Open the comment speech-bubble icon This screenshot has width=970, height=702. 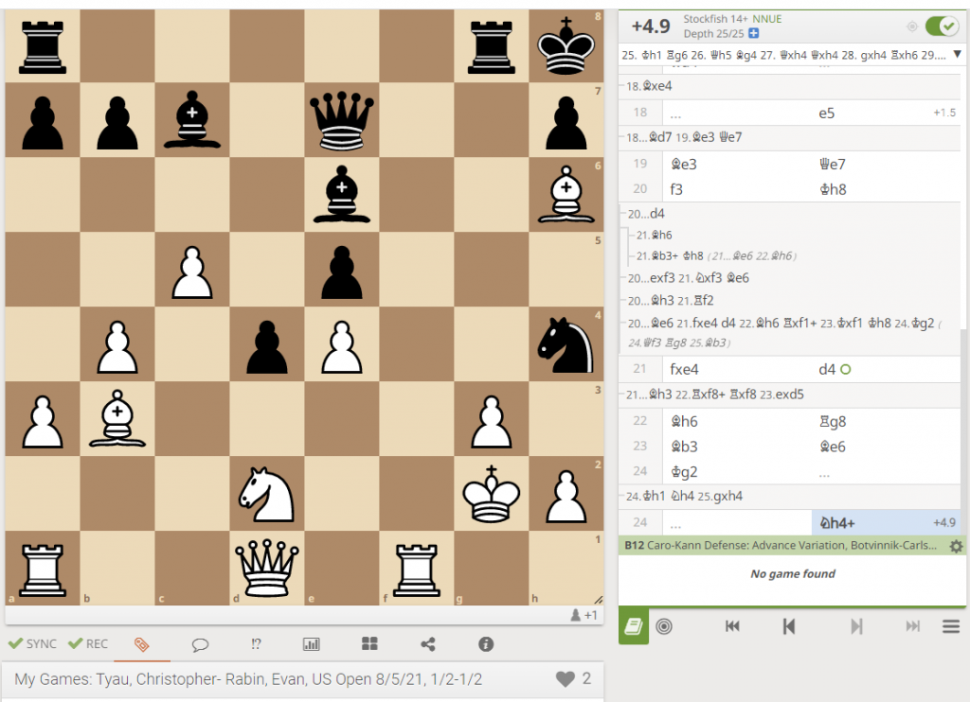pyautogui.click(x=200, y=644)
